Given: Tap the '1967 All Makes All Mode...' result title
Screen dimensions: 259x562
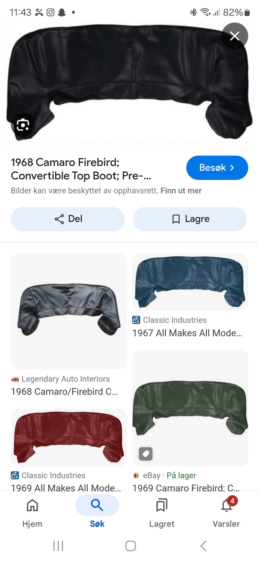Looking at the screenshot, I should pos(187,333).
